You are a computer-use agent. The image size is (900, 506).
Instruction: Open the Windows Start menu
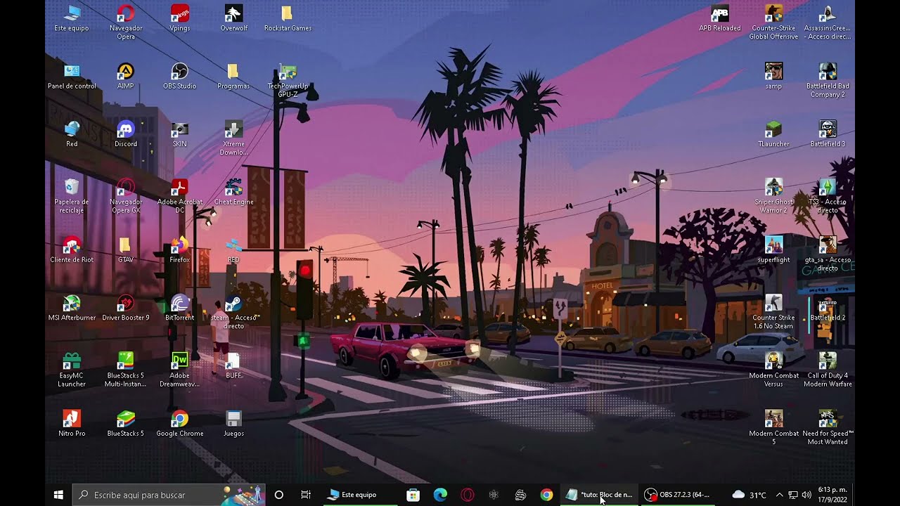point(58,495)
